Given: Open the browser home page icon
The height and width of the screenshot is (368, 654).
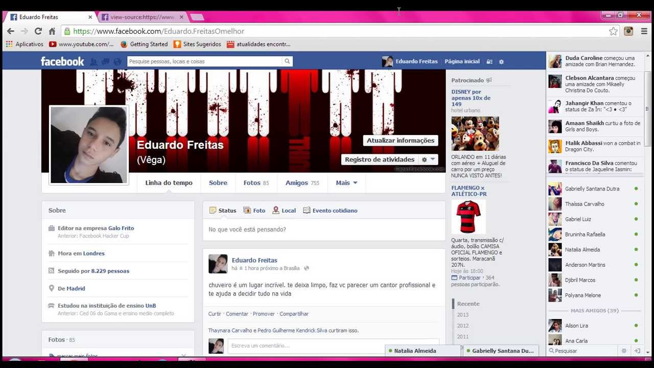Looking at the screenshot, I should 52,31.
